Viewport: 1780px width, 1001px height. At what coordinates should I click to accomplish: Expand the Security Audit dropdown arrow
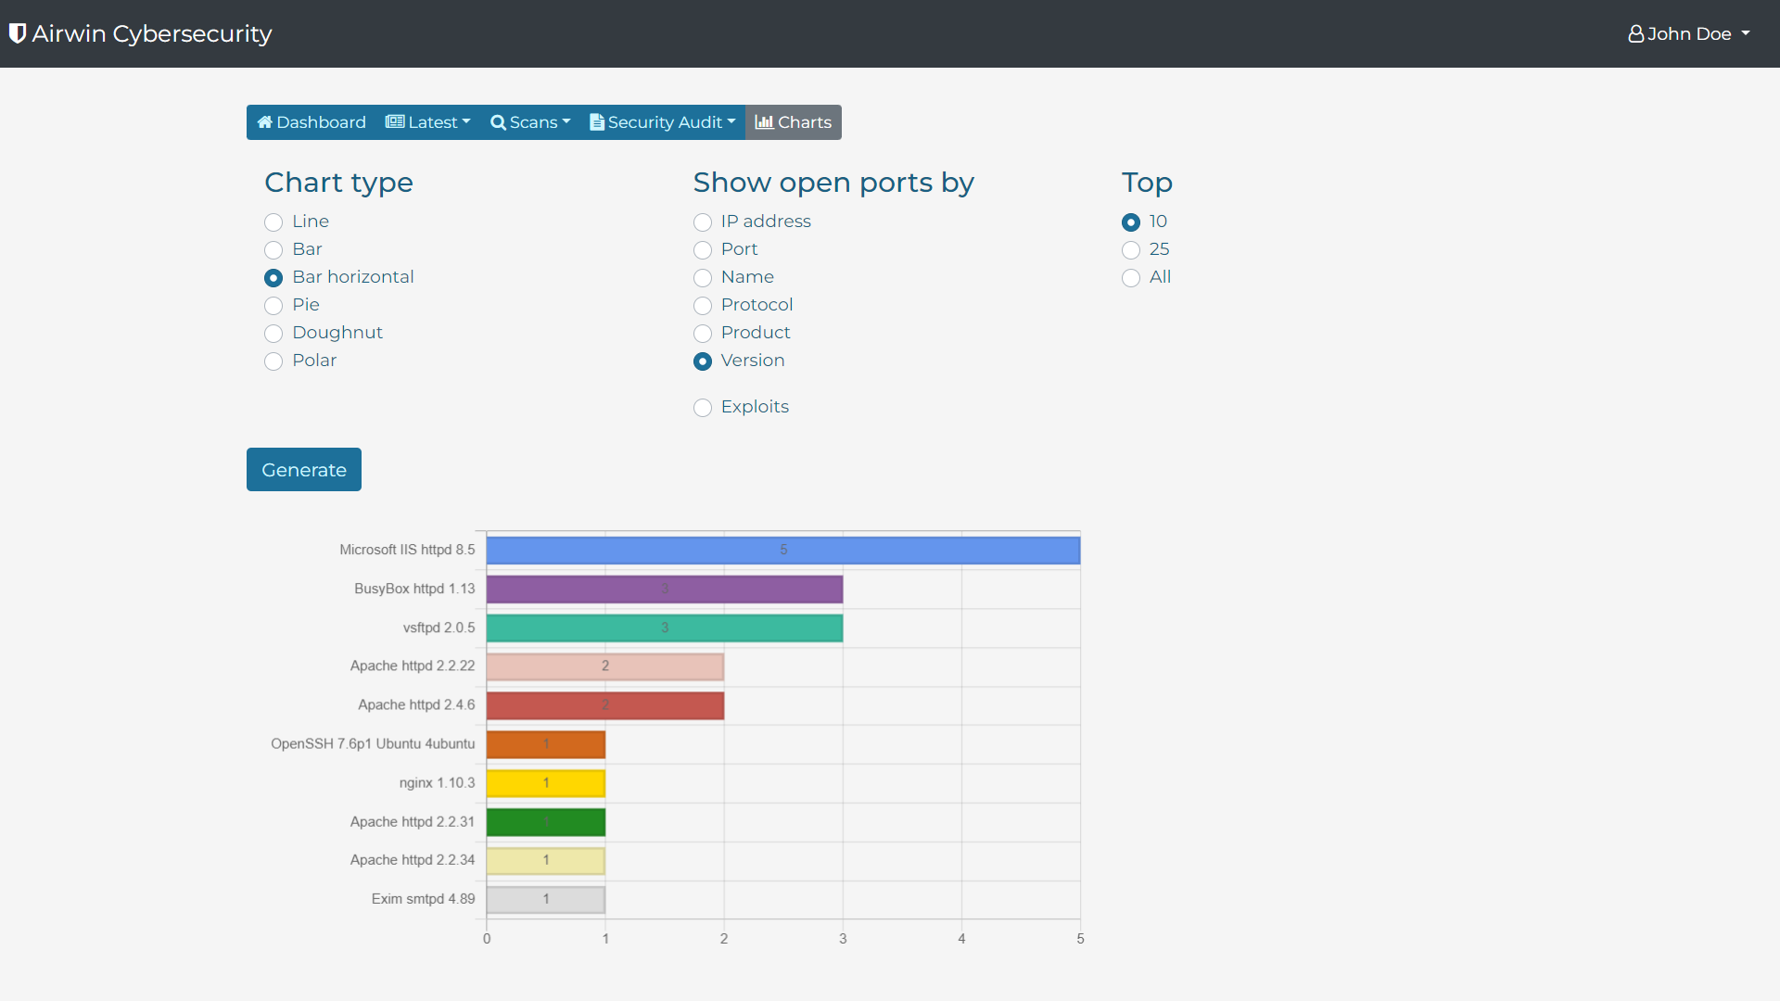pos(731,121)
